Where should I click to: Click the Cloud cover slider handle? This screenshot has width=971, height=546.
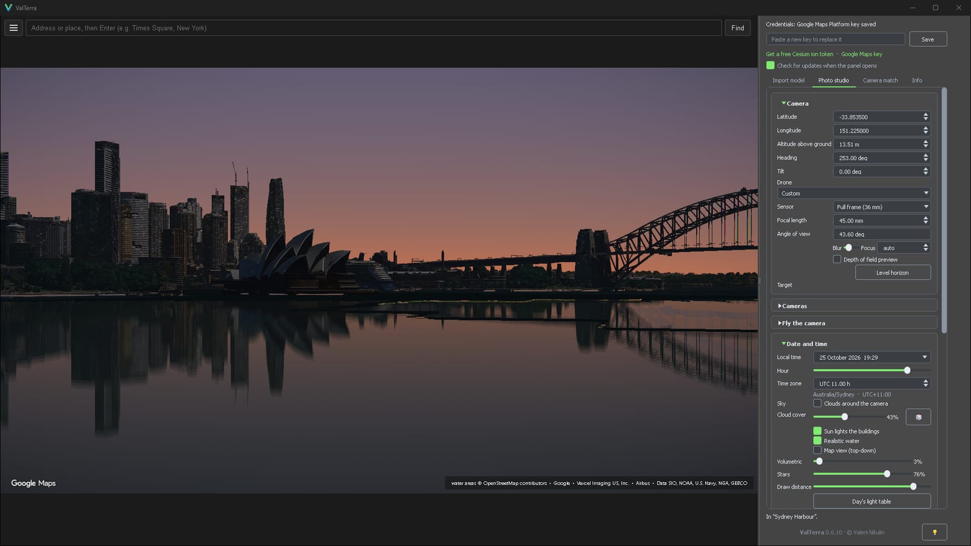[x=844, y=417]
